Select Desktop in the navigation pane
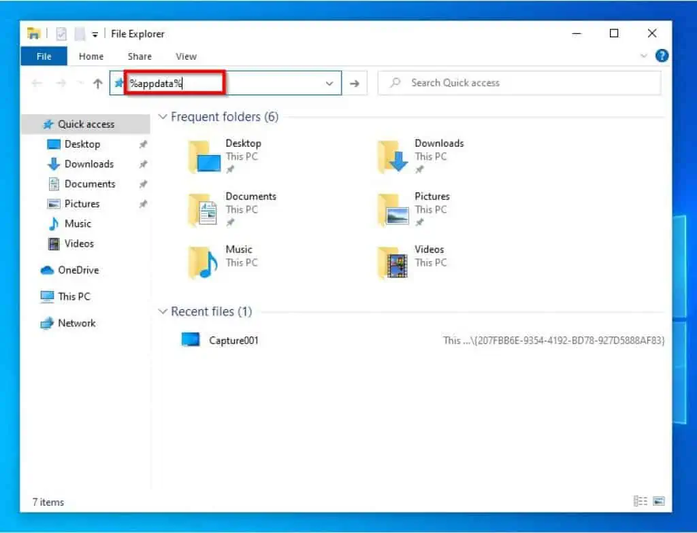 [x=82, y=144]
